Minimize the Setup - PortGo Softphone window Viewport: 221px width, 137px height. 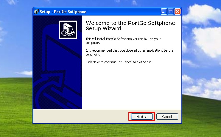click(x=164, y=12)
